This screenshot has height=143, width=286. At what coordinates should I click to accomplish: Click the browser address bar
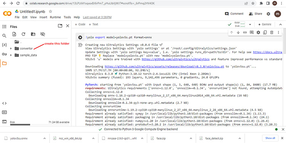pyautogui.click(x=135, y=3)
